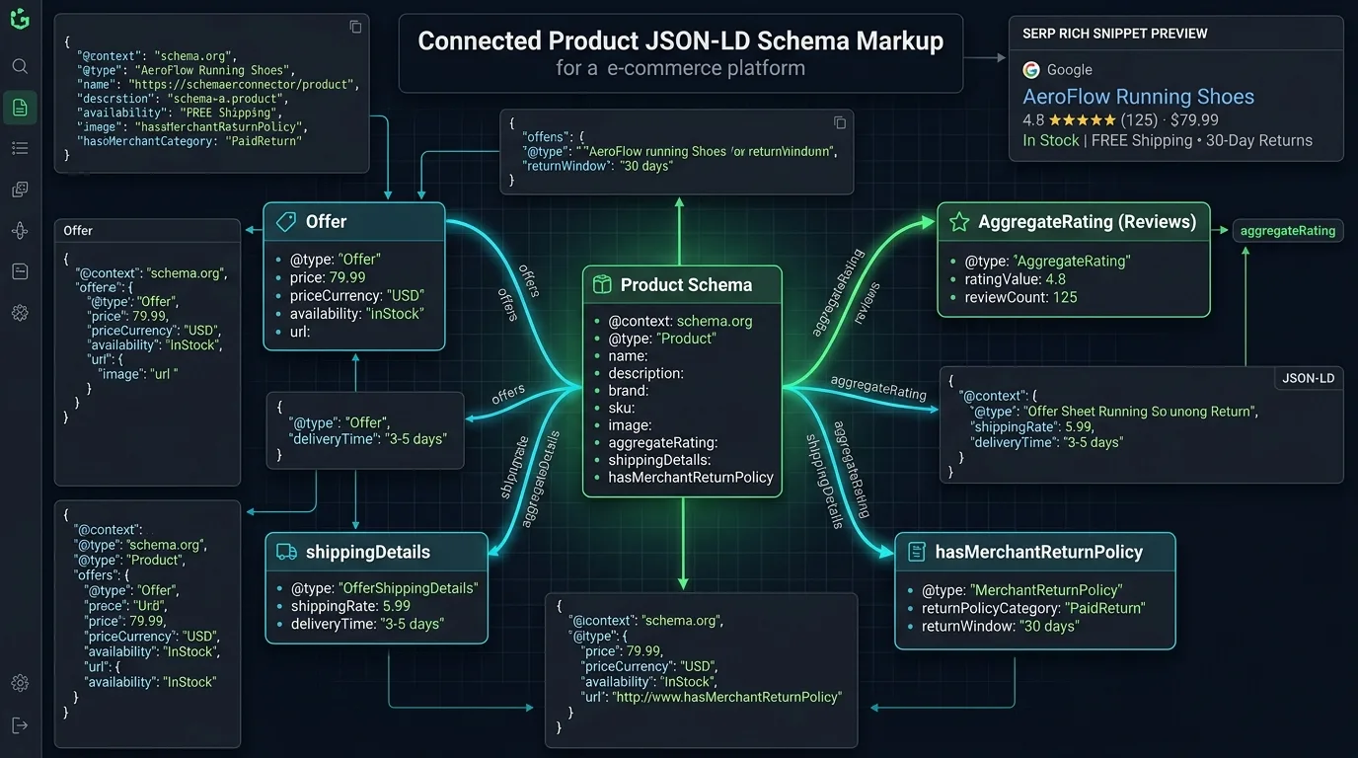
Task: Click the star icon on AggregateRating node
Action: pos(958,222)
